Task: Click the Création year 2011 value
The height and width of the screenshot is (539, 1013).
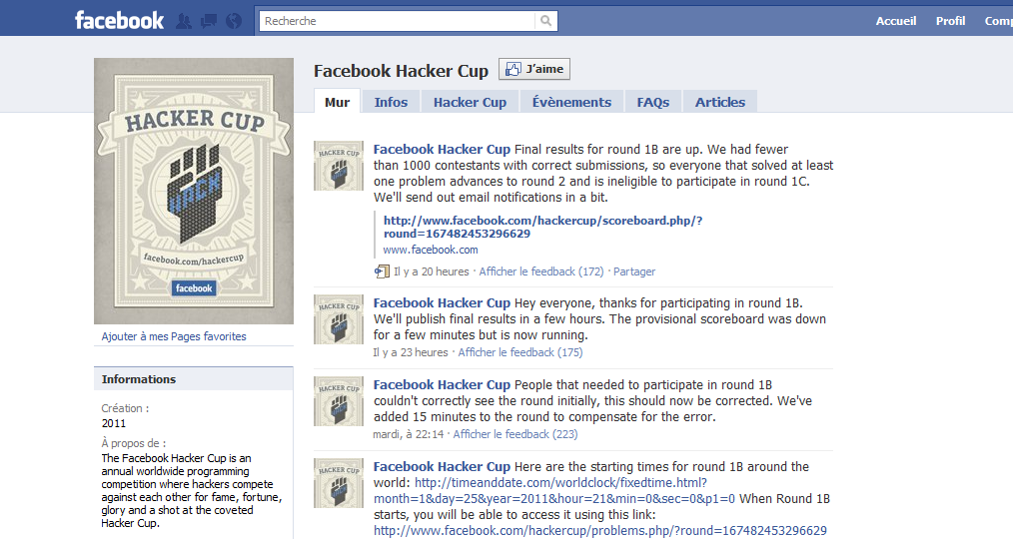Action: [114, 423]
